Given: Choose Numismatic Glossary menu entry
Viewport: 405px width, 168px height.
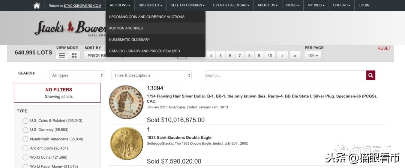Looking at the screenshot, I should point(156,39).
